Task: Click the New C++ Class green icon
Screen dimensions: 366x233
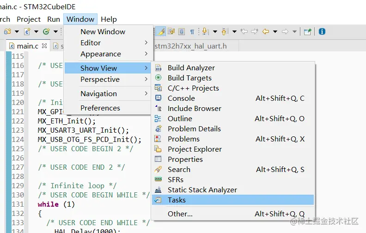Action: click(46, 31)
